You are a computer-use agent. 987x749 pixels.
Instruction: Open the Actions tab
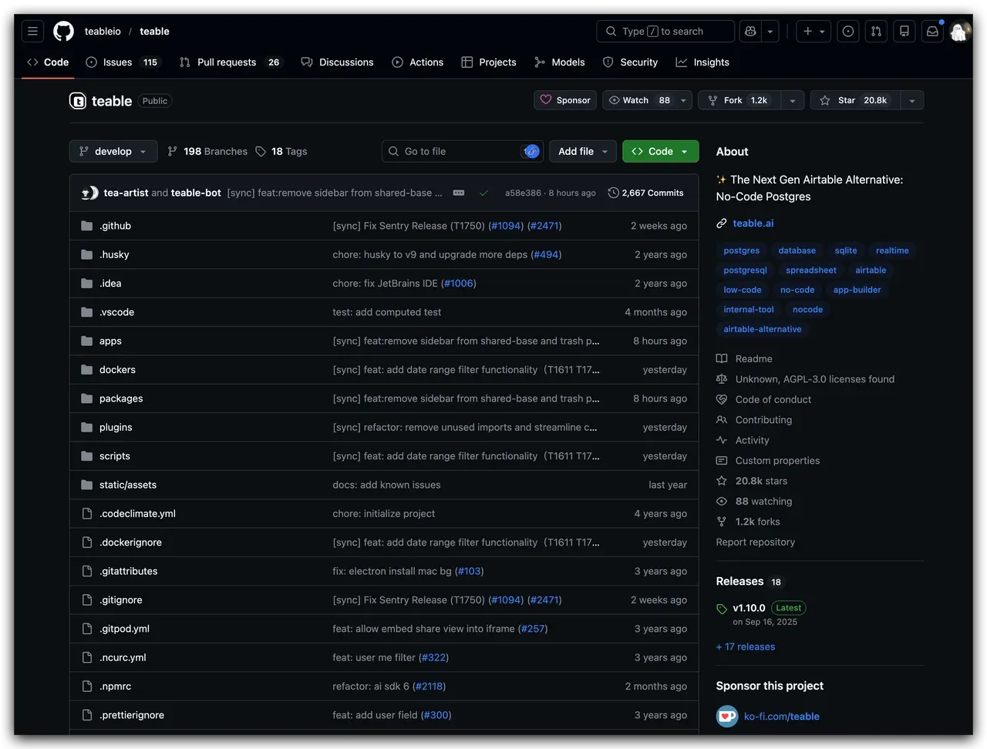click(x=417, y=62)
